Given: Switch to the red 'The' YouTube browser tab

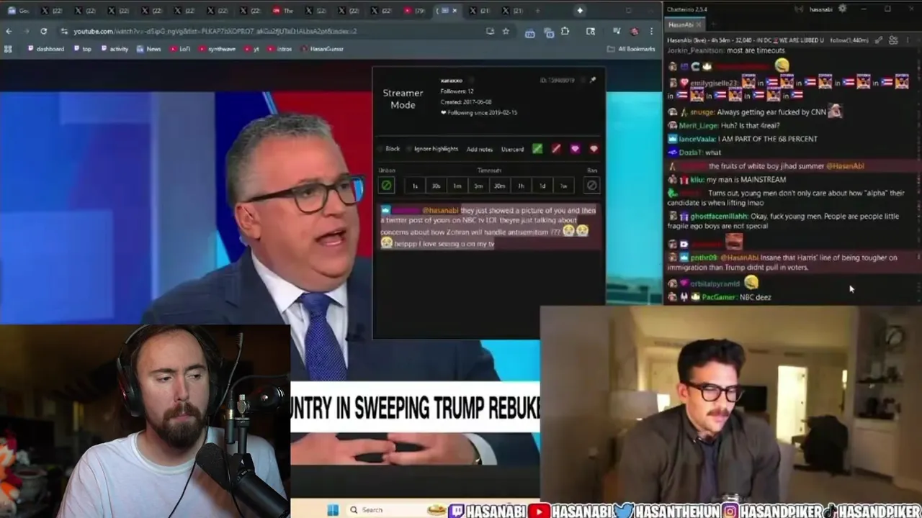Looking at the screenshot, I should click(283, 11).
